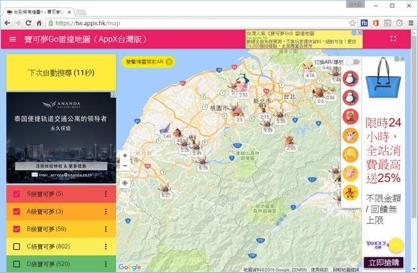
Task: Uncheck B級寶可夢 (59) checkbox
Action: point(17,229)
